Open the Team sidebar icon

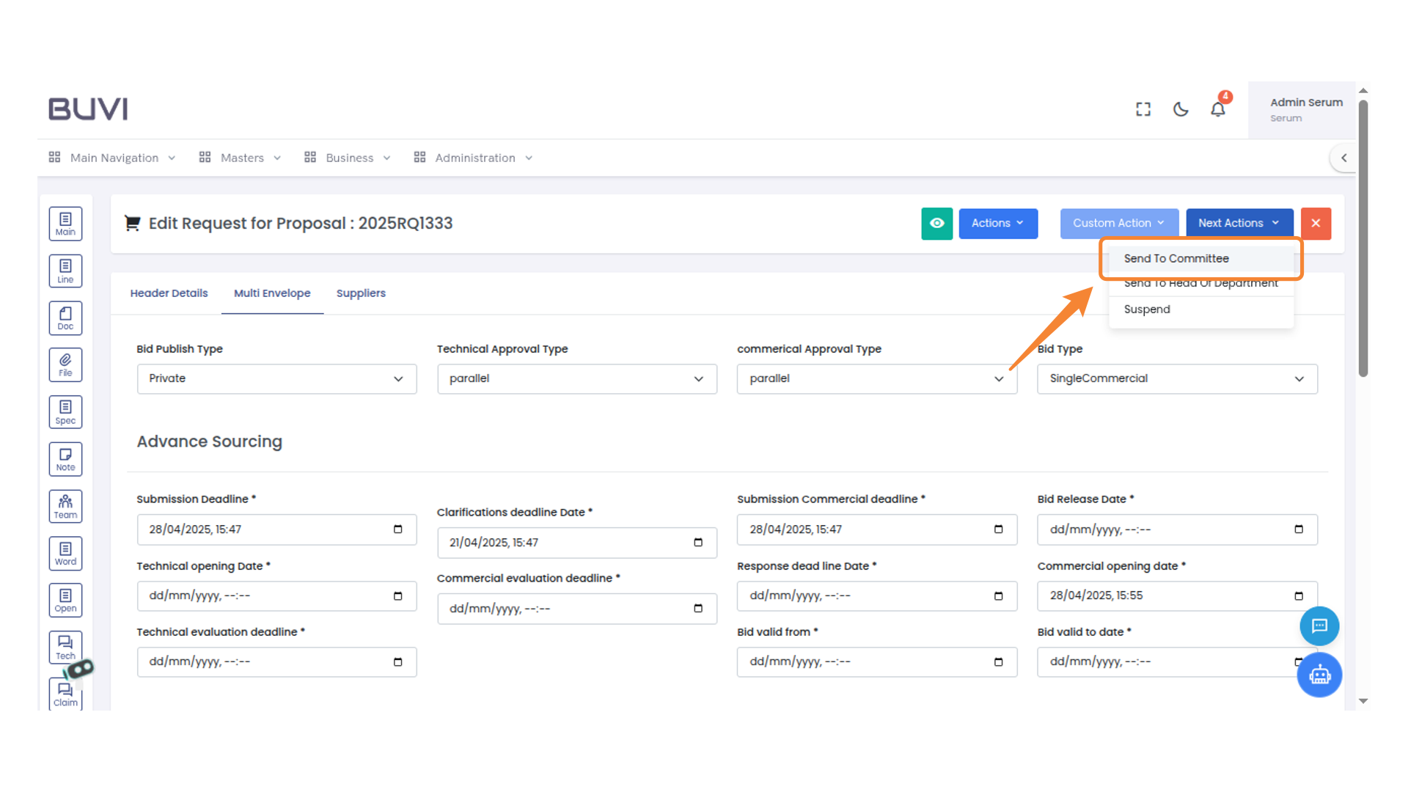pyautogui.click(x=65, y=506)
